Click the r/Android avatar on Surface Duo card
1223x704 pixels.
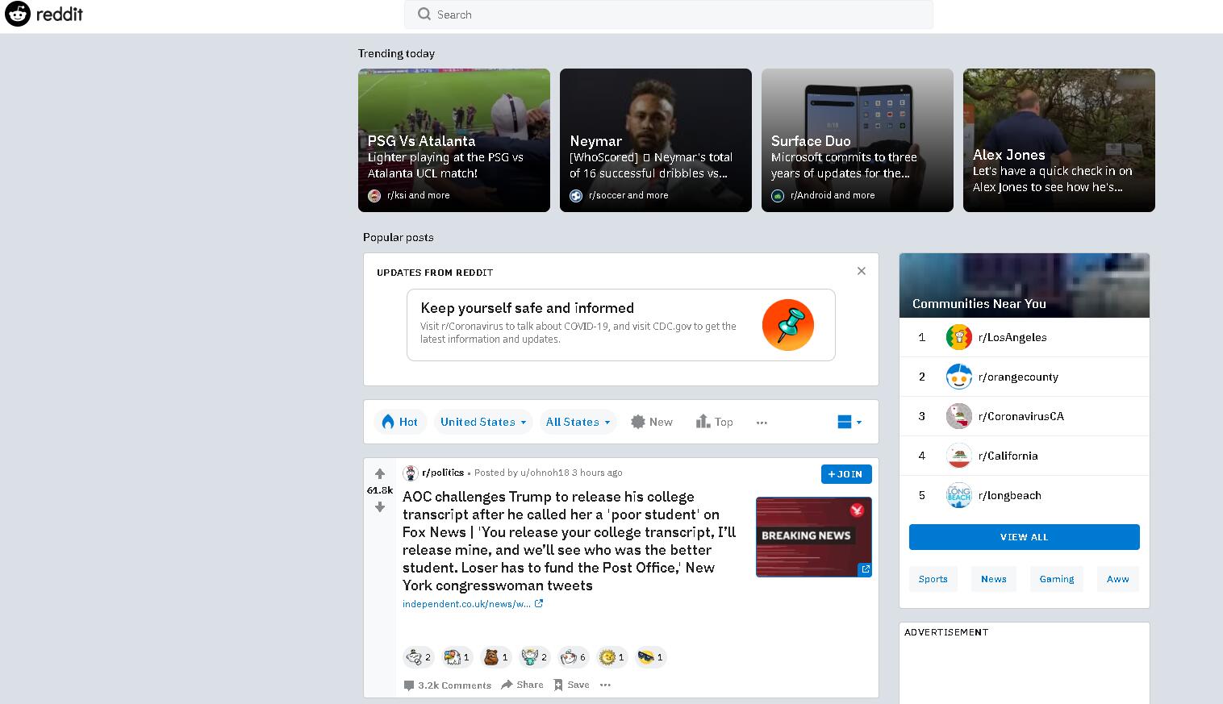pos(778,195)
